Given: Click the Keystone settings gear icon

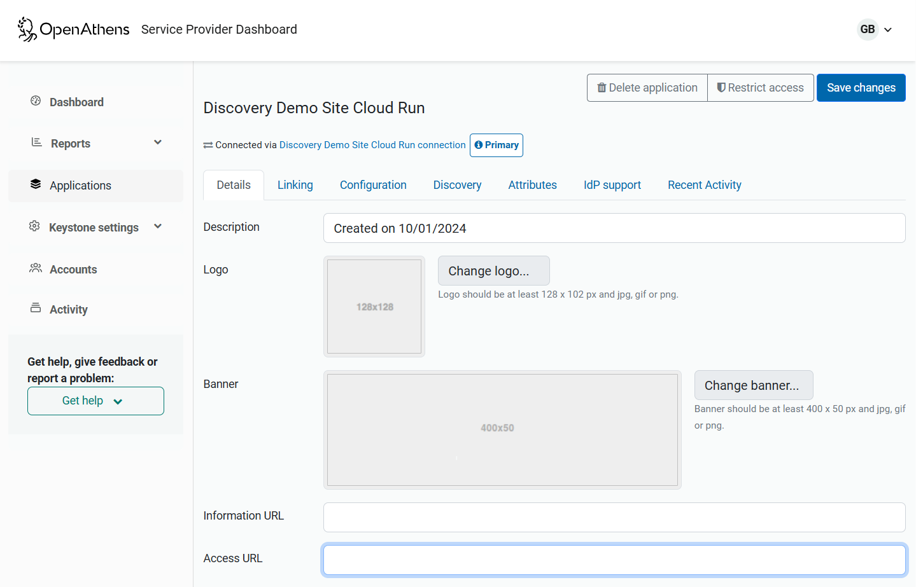Looking at the screenshot, I should click(x=34, y=226).
